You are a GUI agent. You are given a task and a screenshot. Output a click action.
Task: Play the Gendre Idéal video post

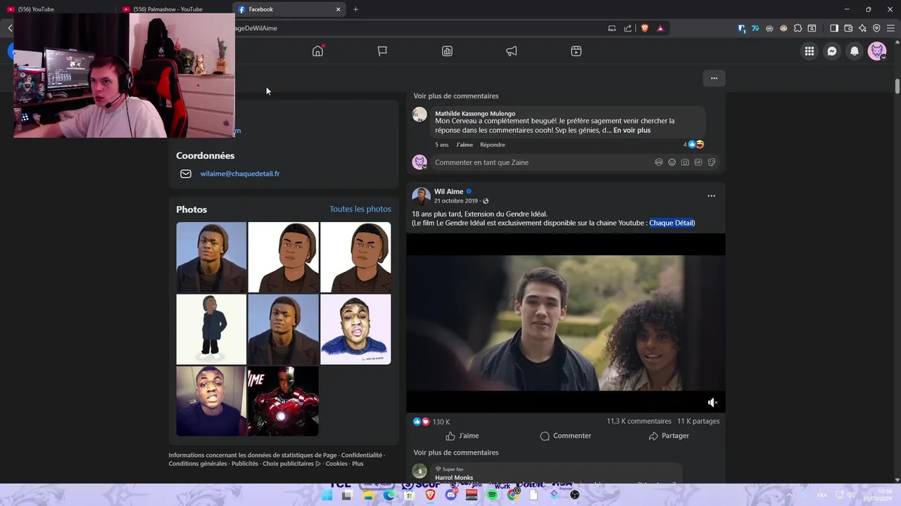[x=565, y=323]
